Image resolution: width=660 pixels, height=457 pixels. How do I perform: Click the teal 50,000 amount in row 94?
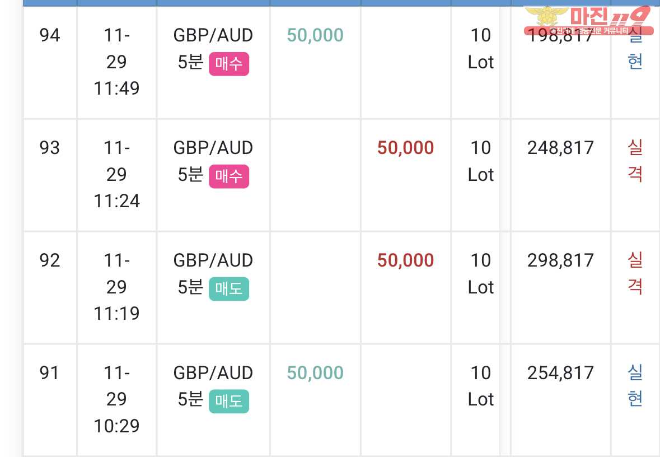point(315,35)
